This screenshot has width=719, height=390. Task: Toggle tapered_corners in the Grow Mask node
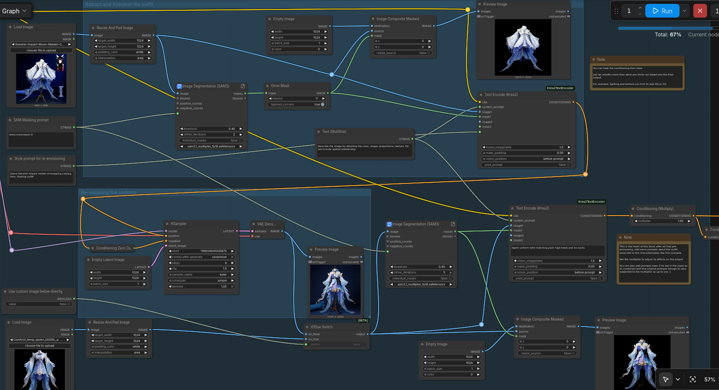point(297,105)
